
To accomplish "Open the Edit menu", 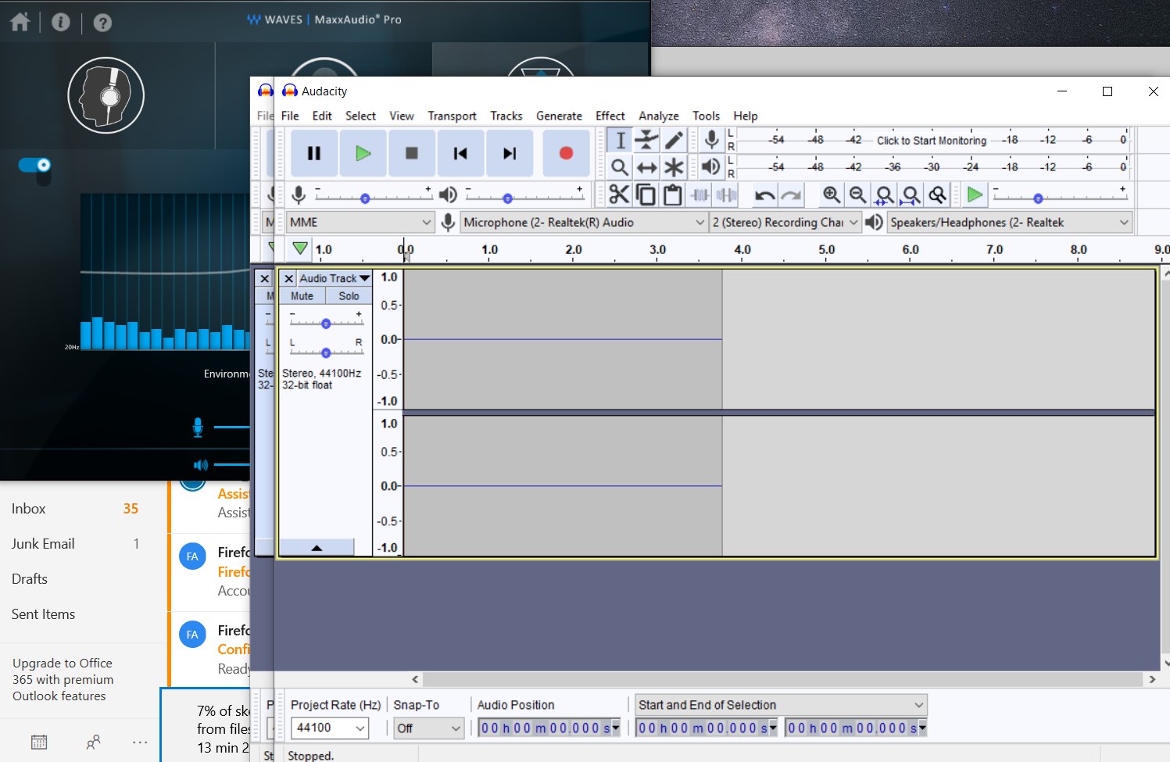I will [x=322, y=116].
